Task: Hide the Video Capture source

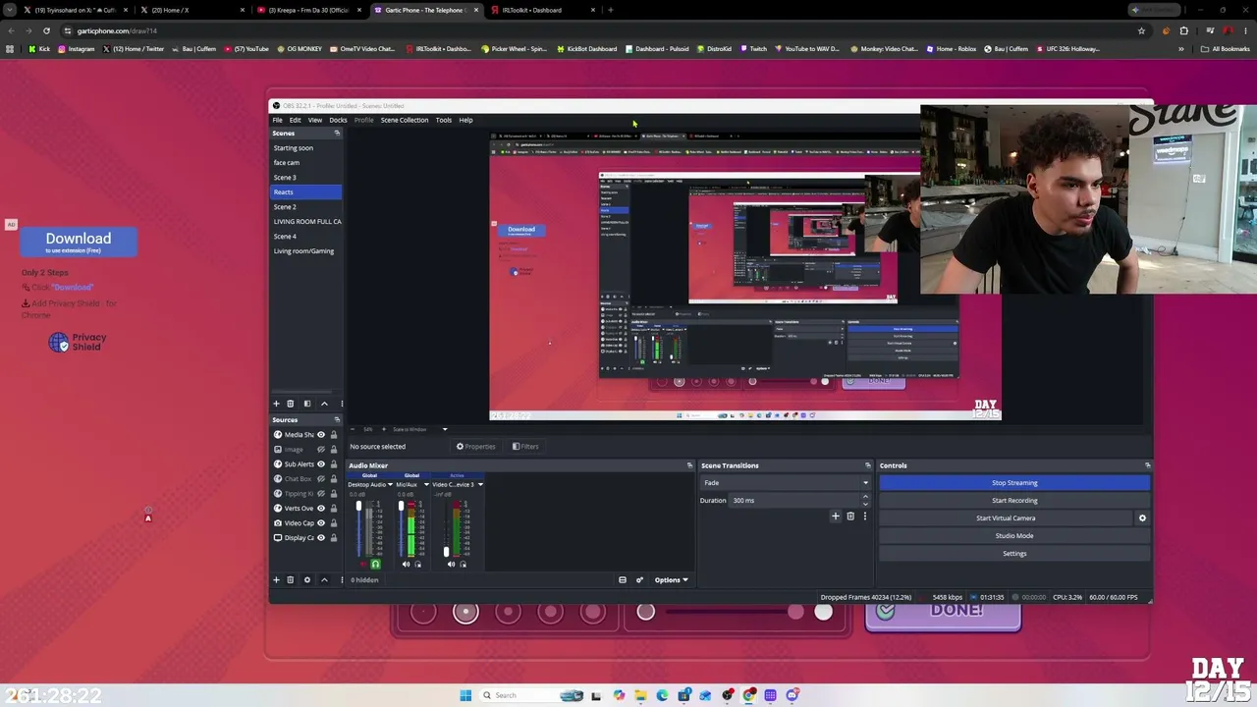Action: [320, 522]
